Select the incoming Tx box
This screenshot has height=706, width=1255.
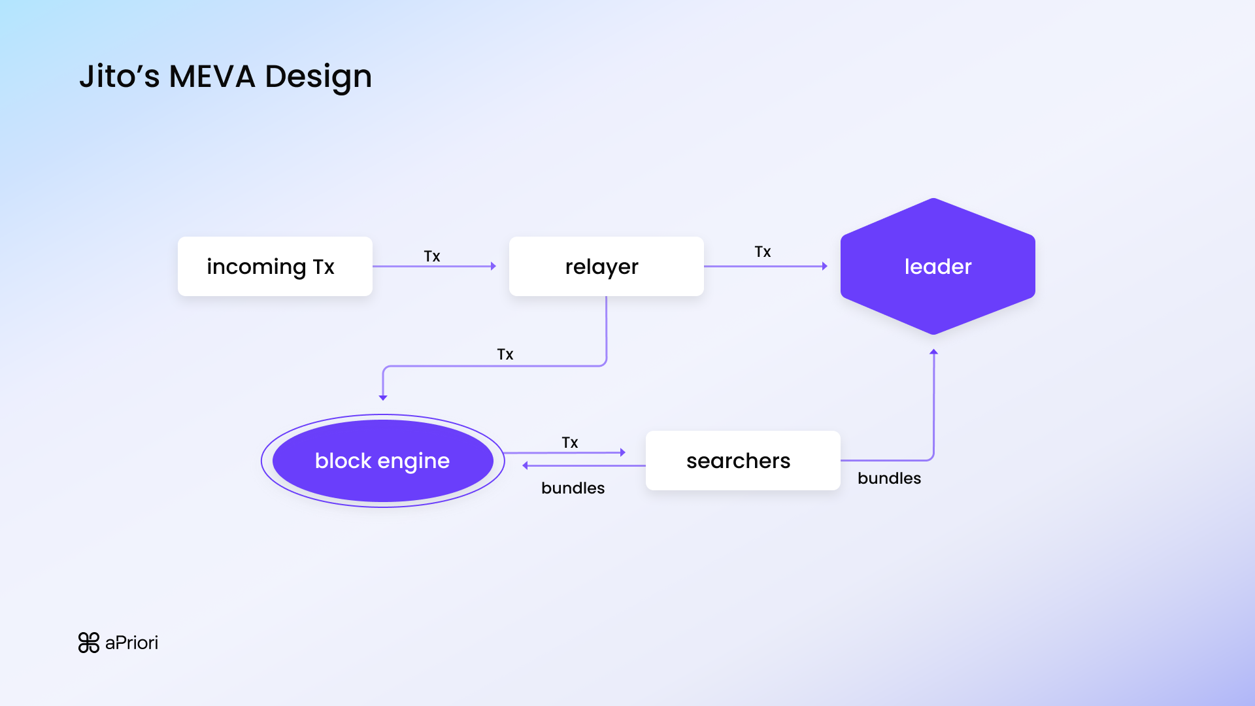(x=275, y=266)
